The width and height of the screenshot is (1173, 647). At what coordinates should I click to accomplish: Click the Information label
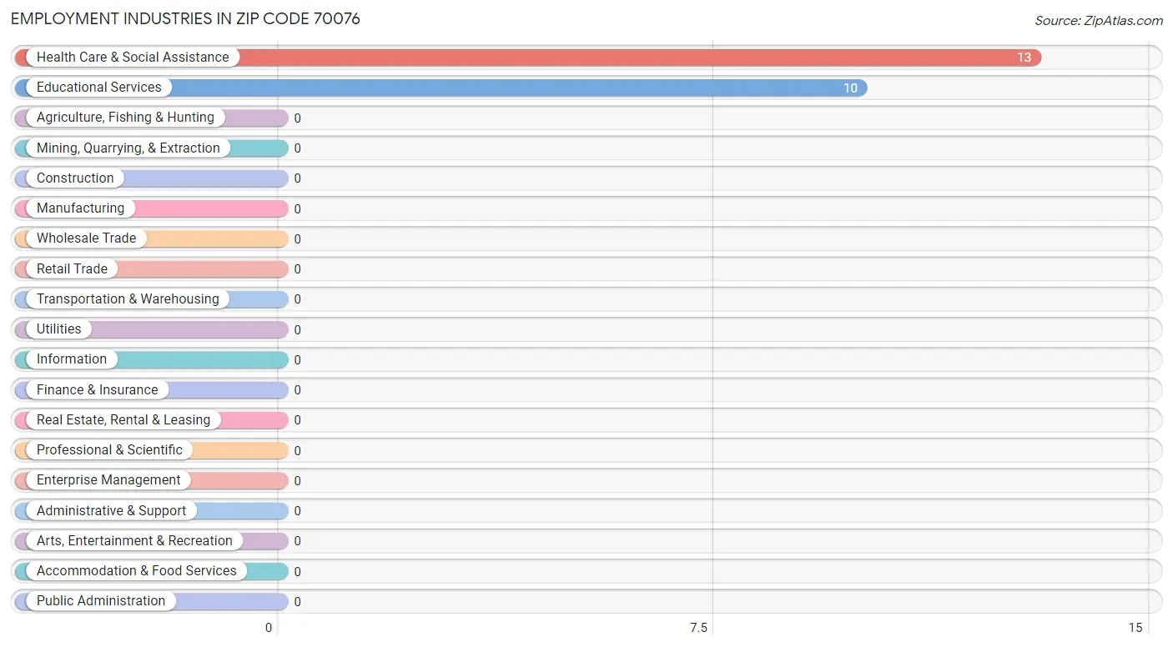coord(72,359)
